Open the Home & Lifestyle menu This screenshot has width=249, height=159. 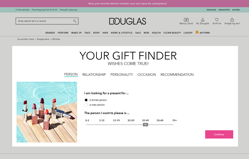122,33
